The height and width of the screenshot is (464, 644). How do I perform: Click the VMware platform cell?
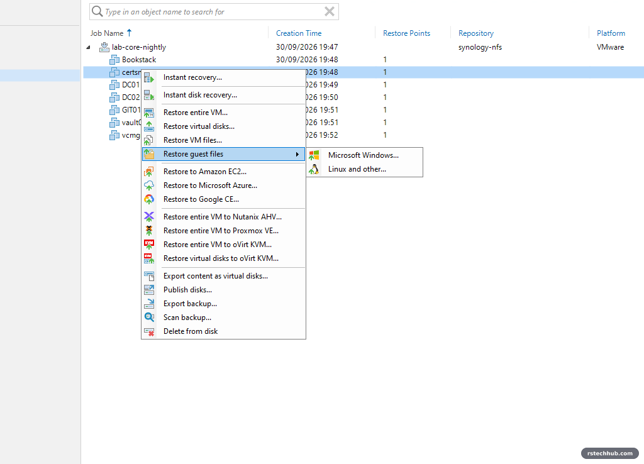pos(610,47)
